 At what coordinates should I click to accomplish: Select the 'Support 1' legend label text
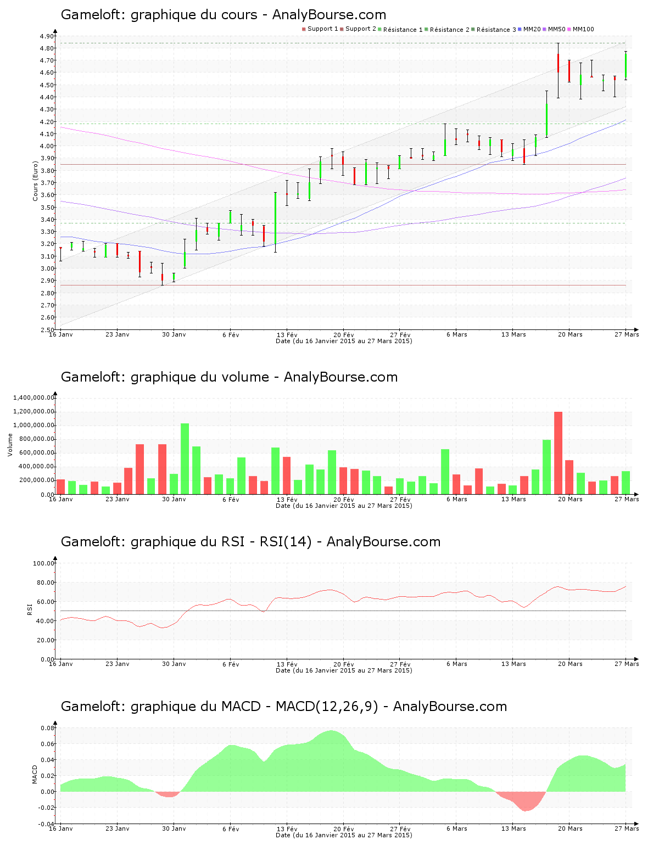[323, 29]
